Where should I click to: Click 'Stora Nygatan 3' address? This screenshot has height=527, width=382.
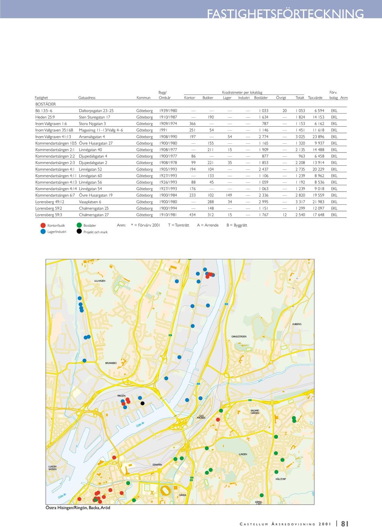tap(92, 124)
